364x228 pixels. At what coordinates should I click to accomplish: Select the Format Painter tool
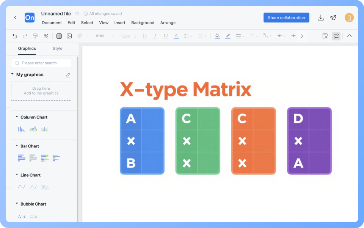point(35,36)
